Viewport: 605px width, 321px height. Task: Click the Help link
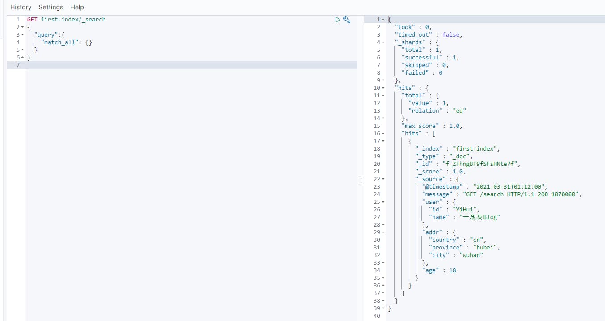click(77, 7)
